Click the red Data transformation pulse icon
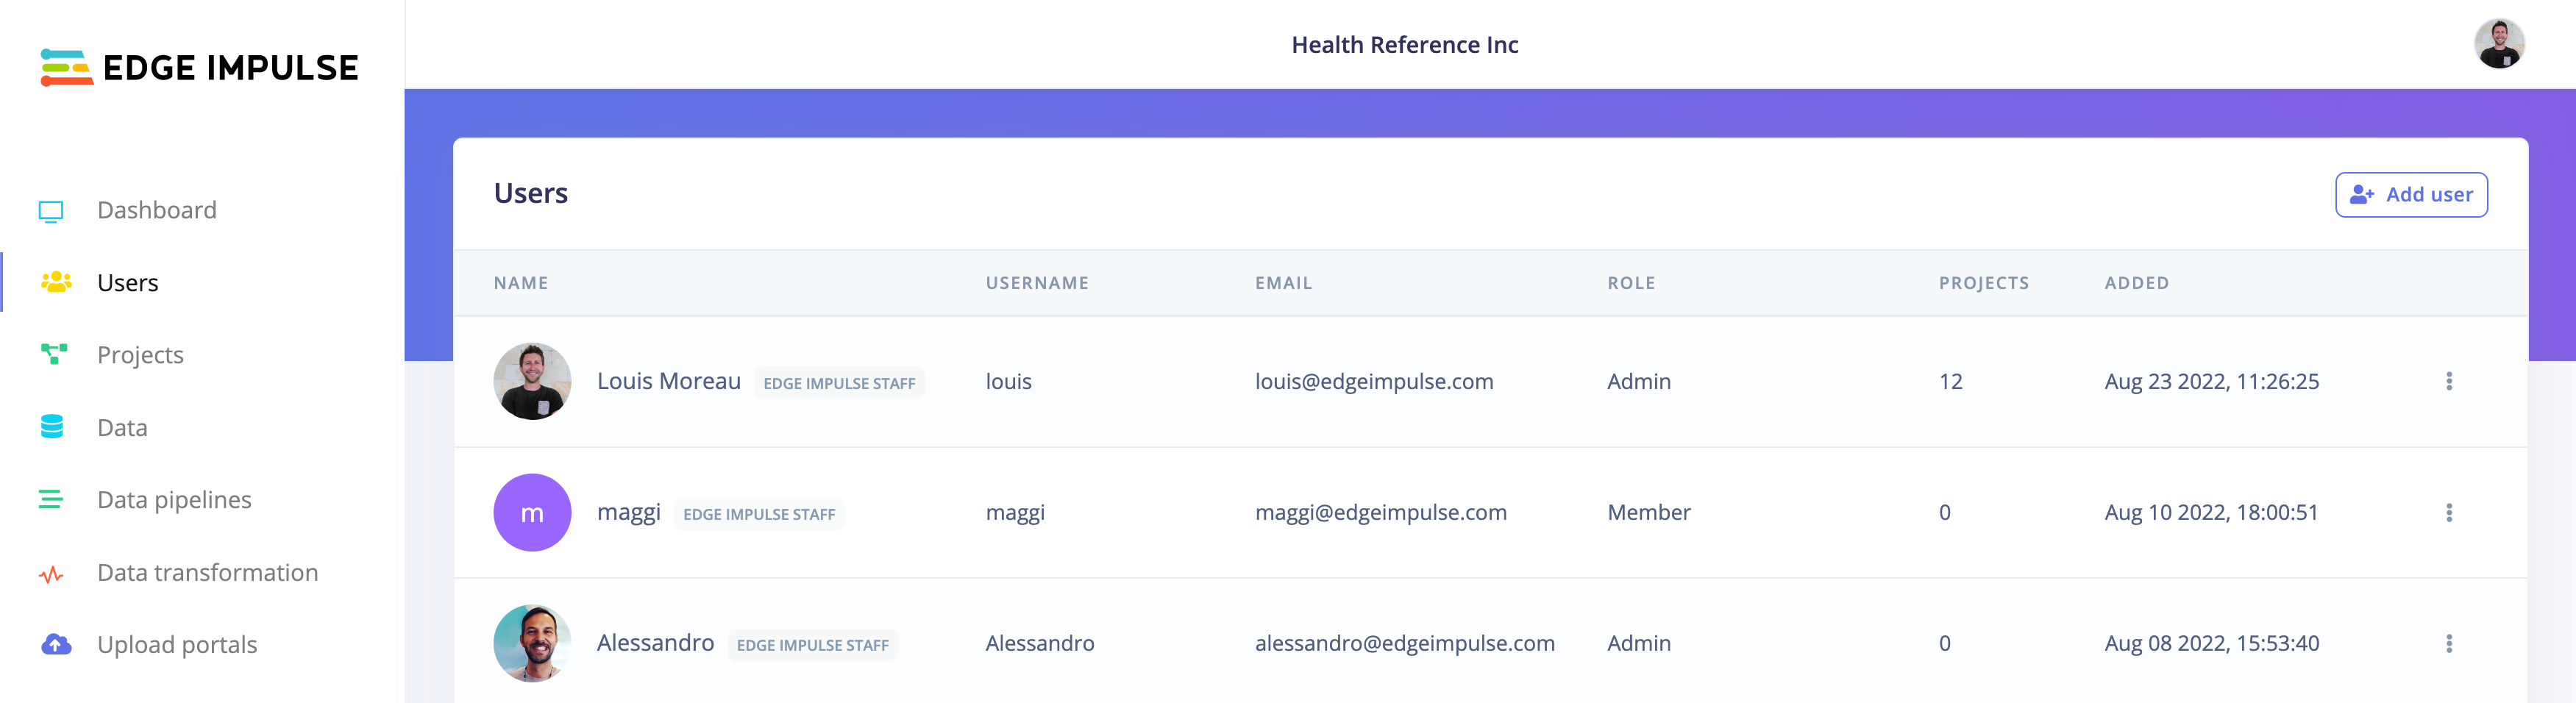Image resolution: width=2576 pixels, height=703 pixels. (x=51, y=574)
